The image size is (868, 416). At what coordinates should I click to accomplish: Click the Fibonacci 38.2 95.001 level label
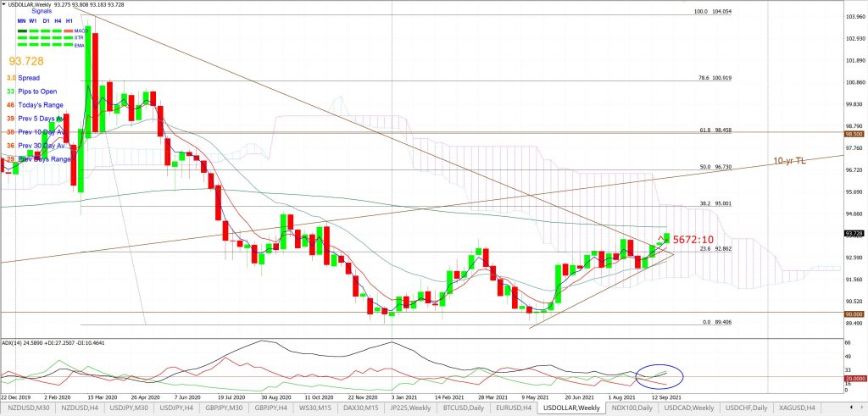tap(715, 203)
